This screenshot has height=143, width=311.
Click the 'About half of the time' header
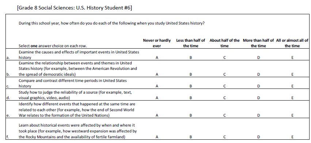[x=224, y=43]
